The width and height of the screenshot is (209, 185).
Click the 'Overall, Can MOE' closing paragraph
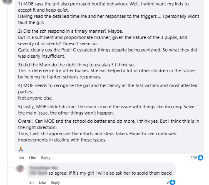(x=109, y=131)
